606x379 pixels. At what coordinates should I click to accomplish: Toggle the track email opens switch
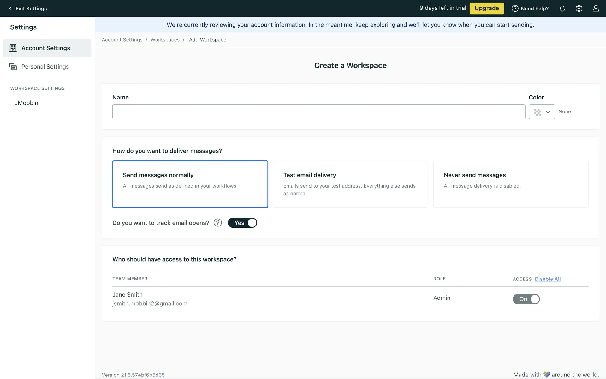[x=242, y=223]
